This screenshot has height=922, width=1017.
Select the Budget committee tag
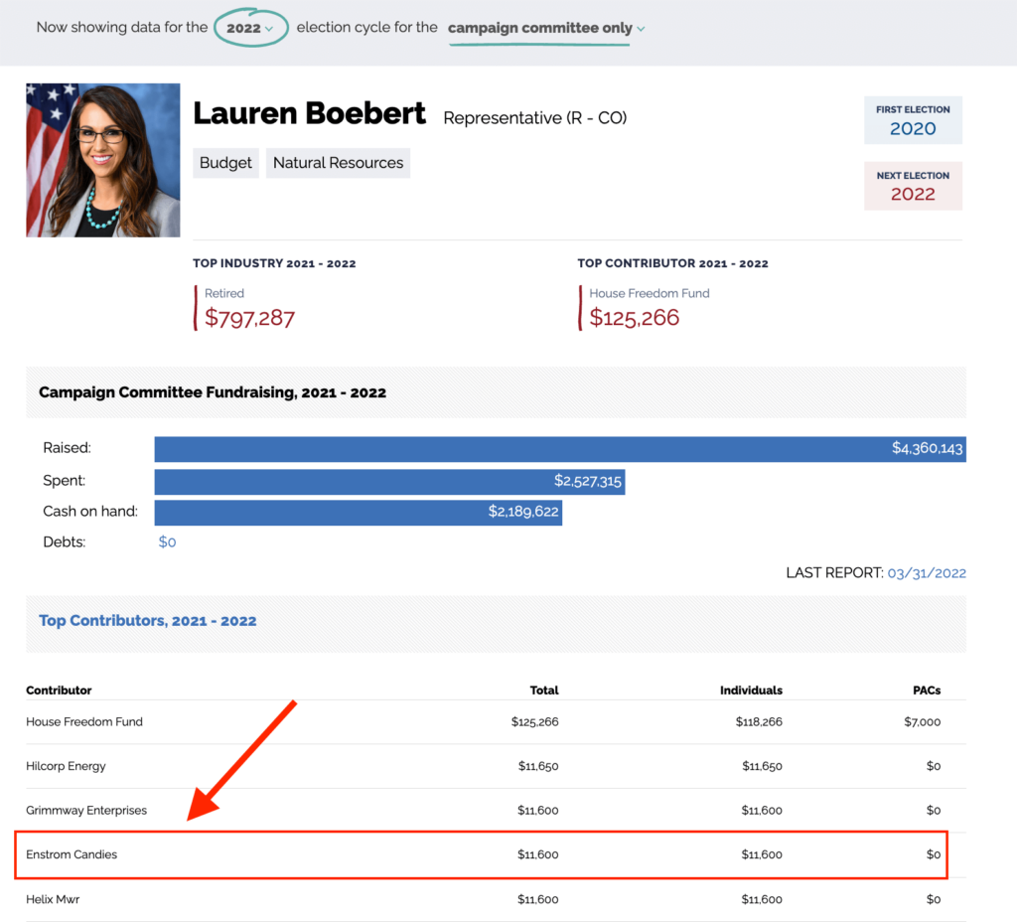225,163
